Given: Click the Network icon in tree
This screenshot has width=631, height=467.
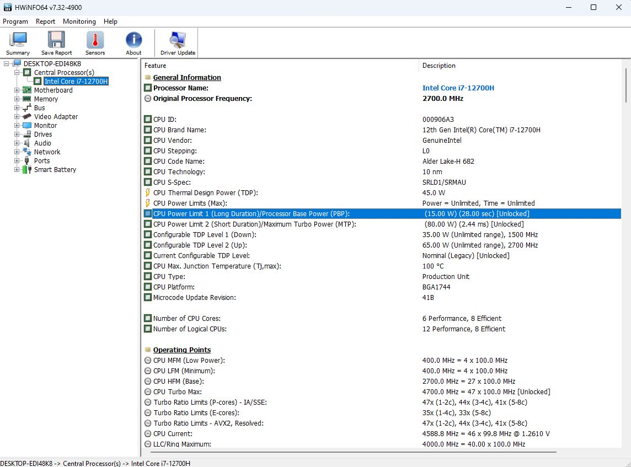Looking at the screenshot, I should pyautogui.click(x=27, y=152).
